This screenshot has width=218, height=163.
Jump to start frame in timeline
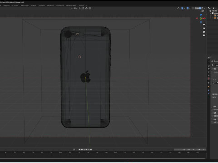coord(79,149)
